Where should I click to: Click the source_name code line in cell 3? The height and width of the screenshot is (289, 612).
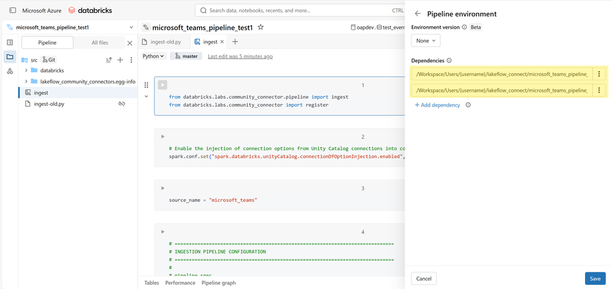click(213, 200)
